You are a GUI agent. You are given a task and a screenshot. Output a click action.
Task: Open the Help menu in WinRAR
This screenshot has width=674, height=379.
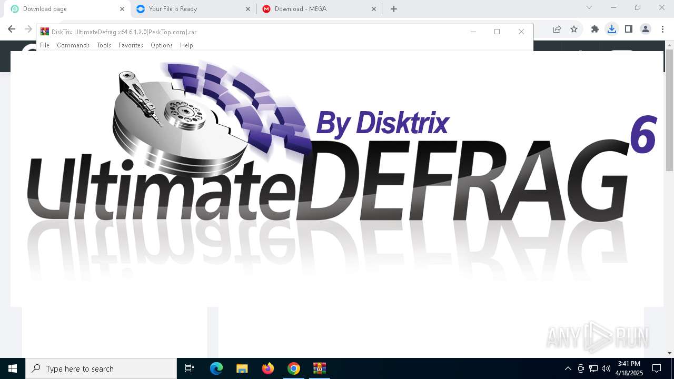pos(186,45)
